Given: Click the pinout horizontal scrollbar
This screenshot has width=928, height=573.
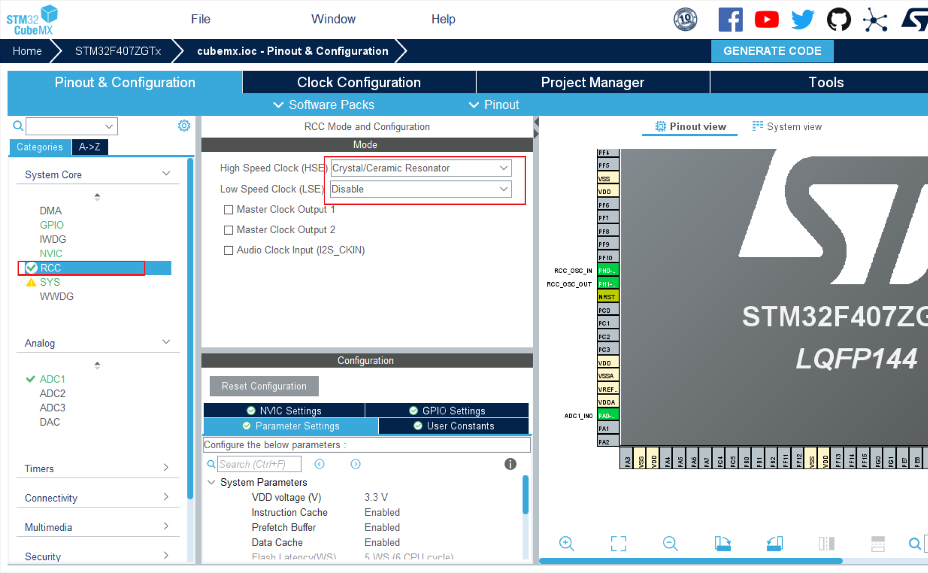Looking at the screenshot, I should click(x=690, y=561).
